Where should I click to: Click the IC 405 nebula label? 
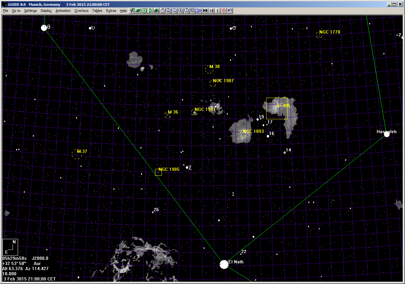click(284, 105)
